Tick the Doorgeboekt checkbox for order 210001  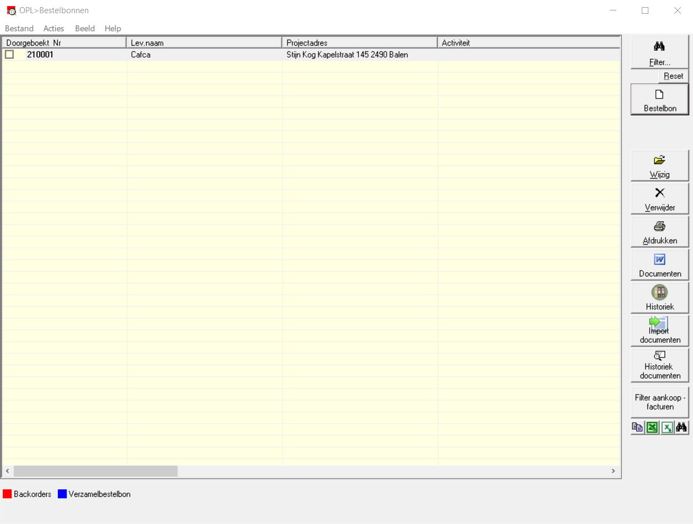coord(9,55)
